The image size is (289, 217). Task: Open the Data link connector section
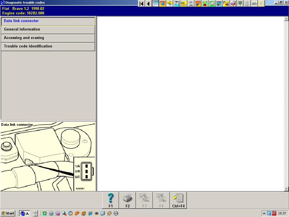(x=48, y=21)
